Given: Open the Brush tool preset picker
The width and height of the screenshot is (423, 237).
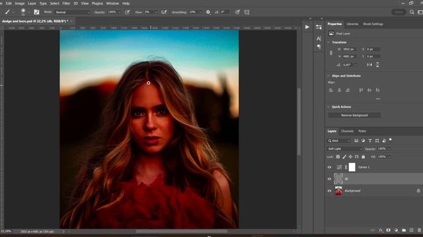Looking at the screenshot, I should tap(9, 12).
